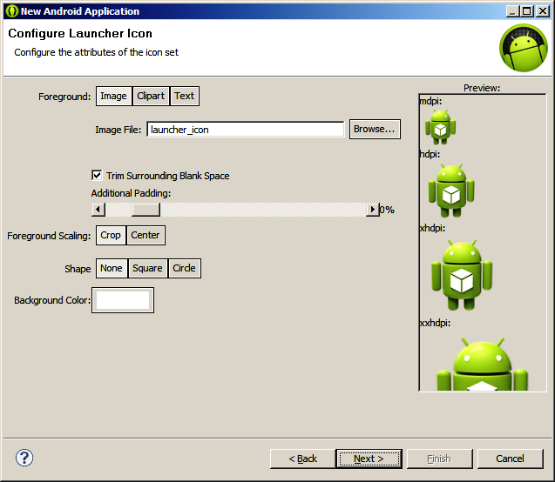Close the wizard window with X
This screenshot has height=482, width=555.
coord(543,11)
